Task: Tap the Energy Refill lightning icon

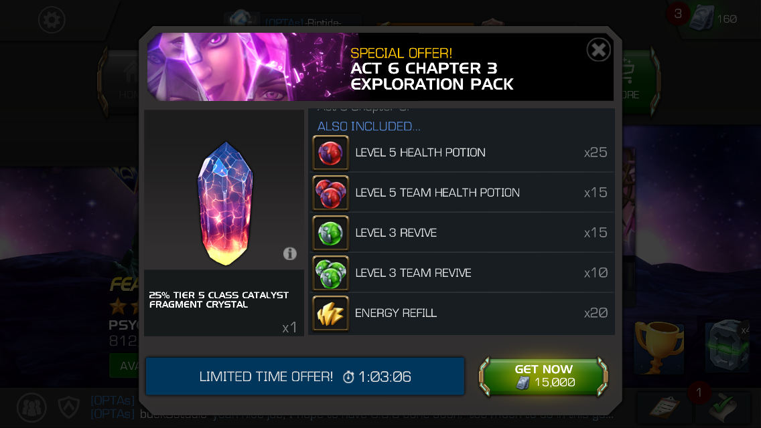Action: click(x=330, y=313)
